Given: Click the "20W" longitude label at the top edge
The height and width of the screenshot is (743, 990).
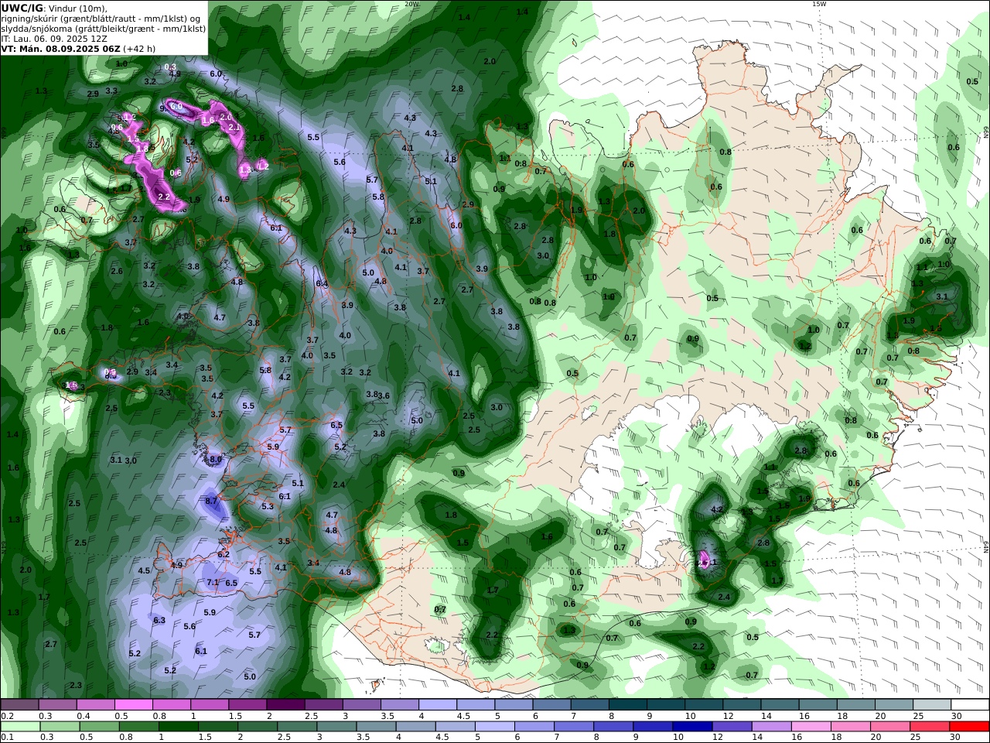Looking at the screenshot, I should 411,4.
